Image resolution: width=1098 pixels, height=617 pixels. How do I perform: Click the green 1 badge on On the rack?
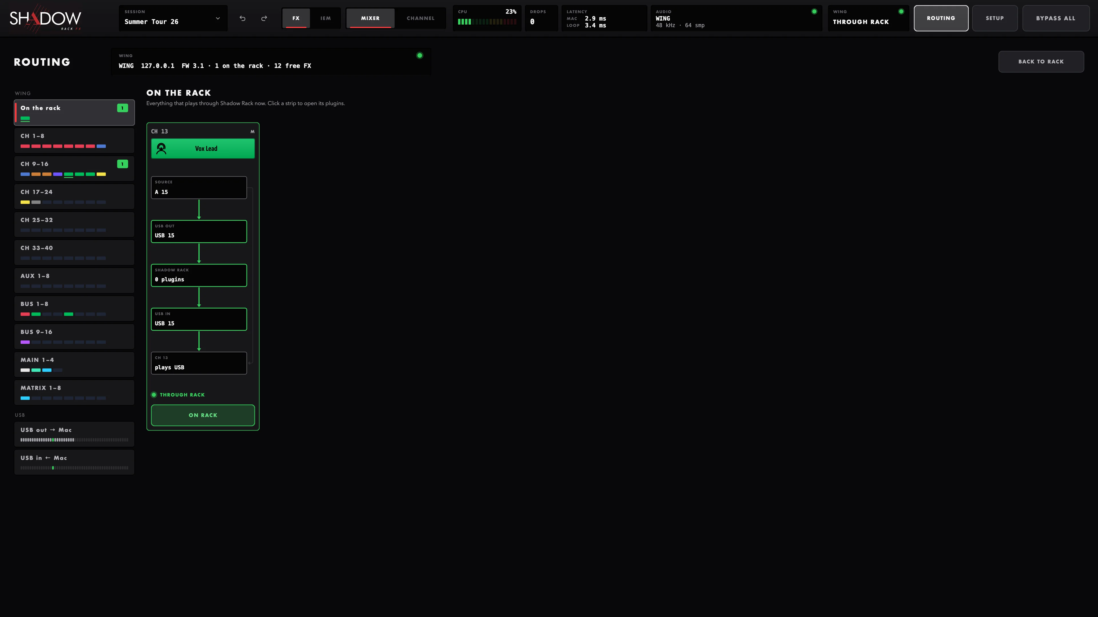point(122,108)
